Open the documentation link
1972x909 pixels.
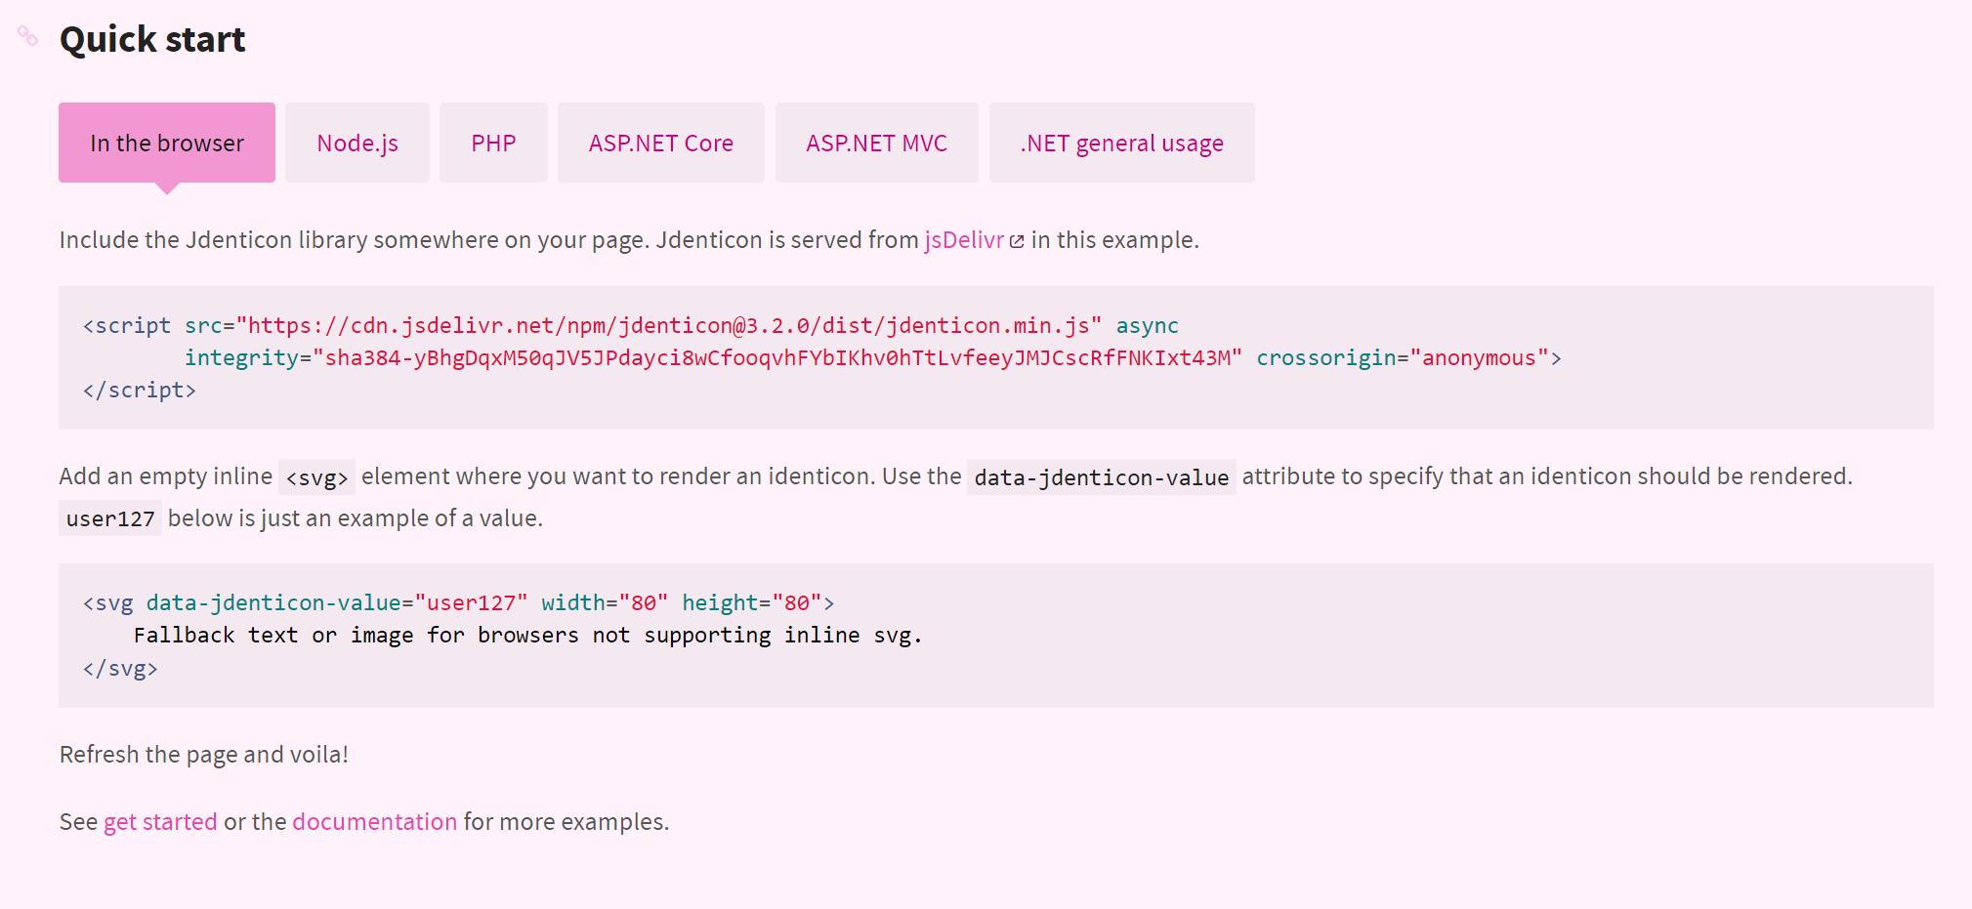pyautogui.click(x=374, y=822)
